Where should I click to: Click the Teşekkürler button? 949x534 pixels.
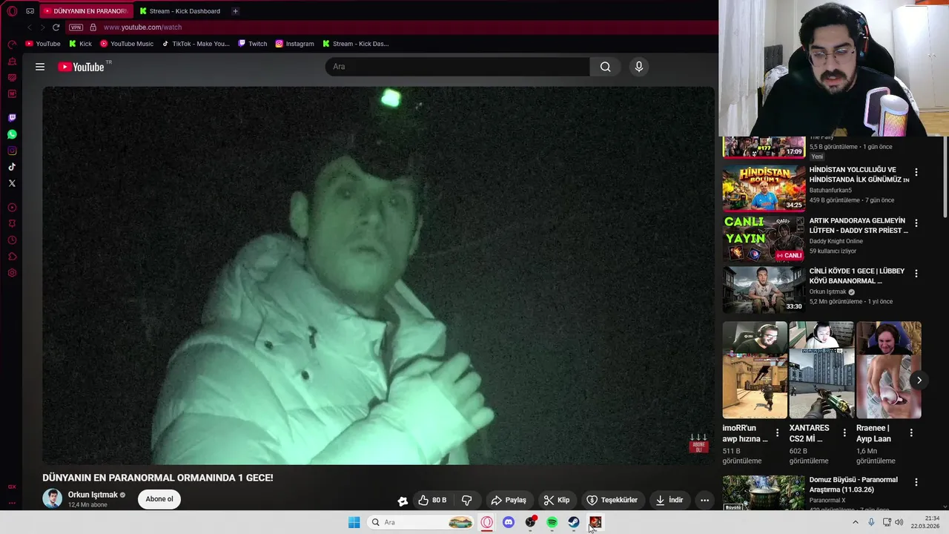coord(612,500)
